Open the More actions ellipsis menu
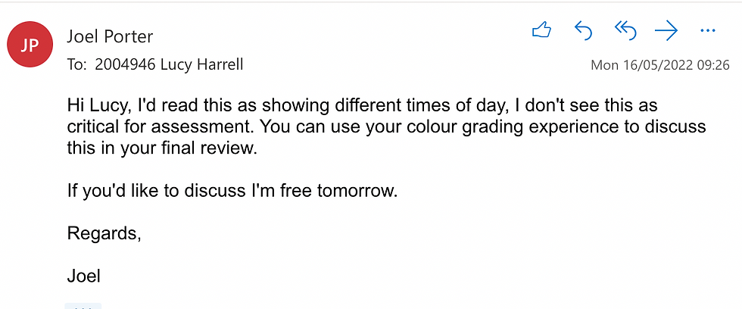 [707, 31]
